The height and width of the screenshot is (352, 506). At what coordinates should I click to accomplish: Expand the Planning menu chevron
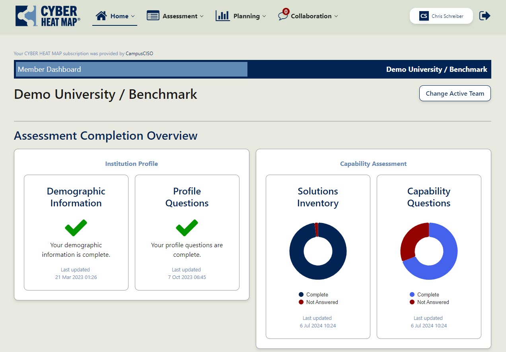tap(264, 16)
